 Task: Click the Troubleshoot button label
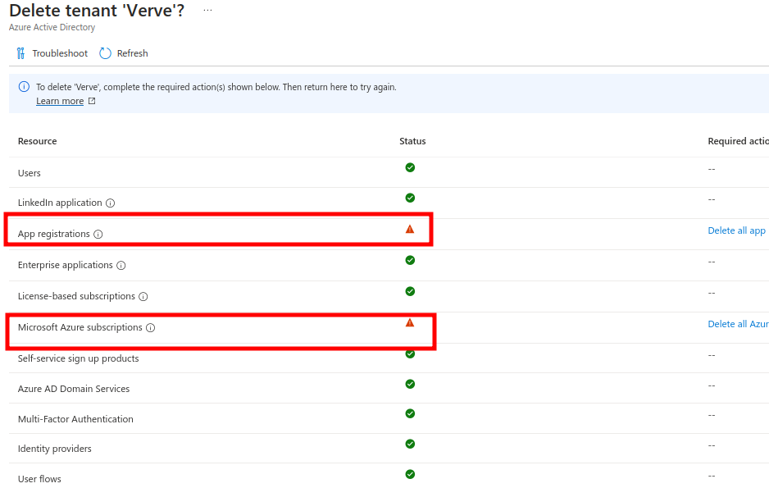[60, 53]
